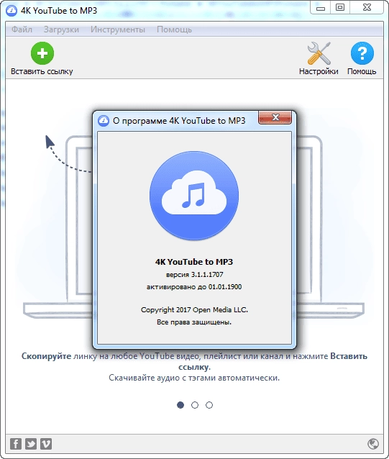Image resolution: width=389 pixels, height=459 pixels.
Task: Open the Vimeo icon in status bar
Action: pos(46,444)
